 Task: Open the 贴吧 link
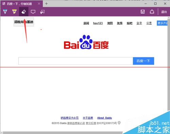(130, 23)
